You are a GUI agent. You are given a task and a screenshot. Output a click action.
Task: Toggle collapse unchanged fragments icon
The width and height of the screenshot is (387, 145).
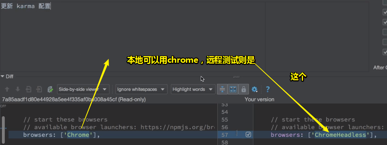(222, 89)
